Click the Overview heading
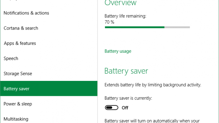The width and height of the screenshot is (219, 123). pos(120,3)
